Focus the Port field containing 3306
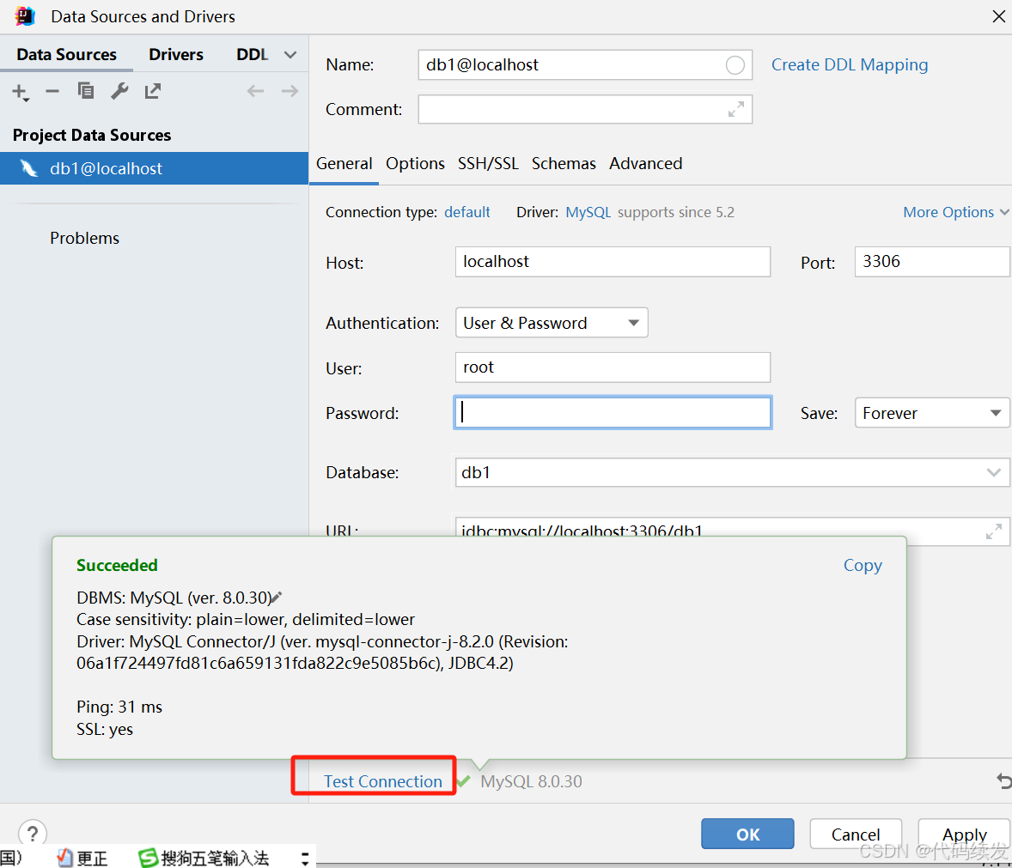 (x=932, y=262)
